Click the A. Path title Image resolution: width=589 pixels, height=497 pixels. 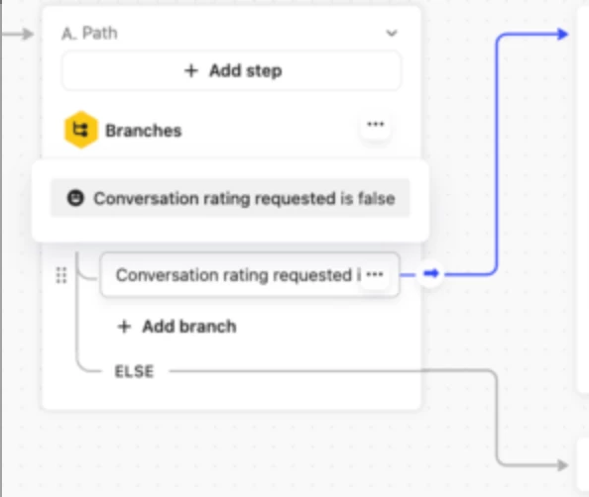pos(90,34)
